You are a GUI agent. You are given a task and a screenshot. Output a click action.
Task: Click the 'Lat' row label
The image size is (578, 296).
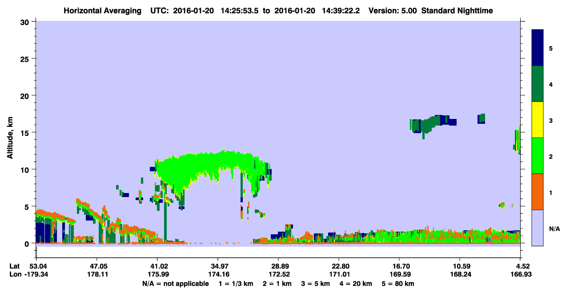coord(14,266)
